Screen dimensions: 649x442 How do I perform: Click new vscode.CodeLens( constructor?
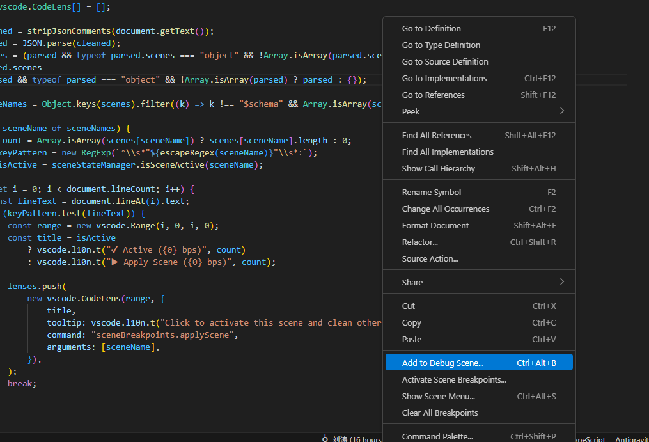(x=76, y=298)
